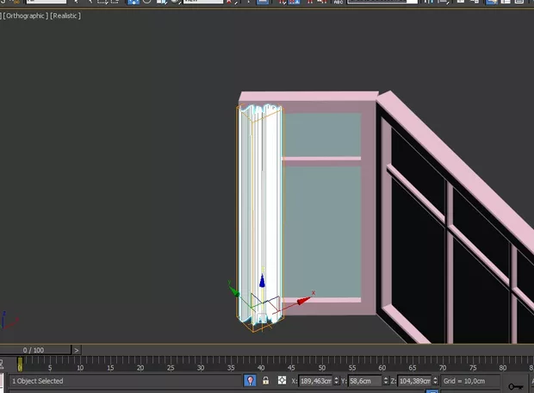Click the X coordinate input field

tap(314, 380)
